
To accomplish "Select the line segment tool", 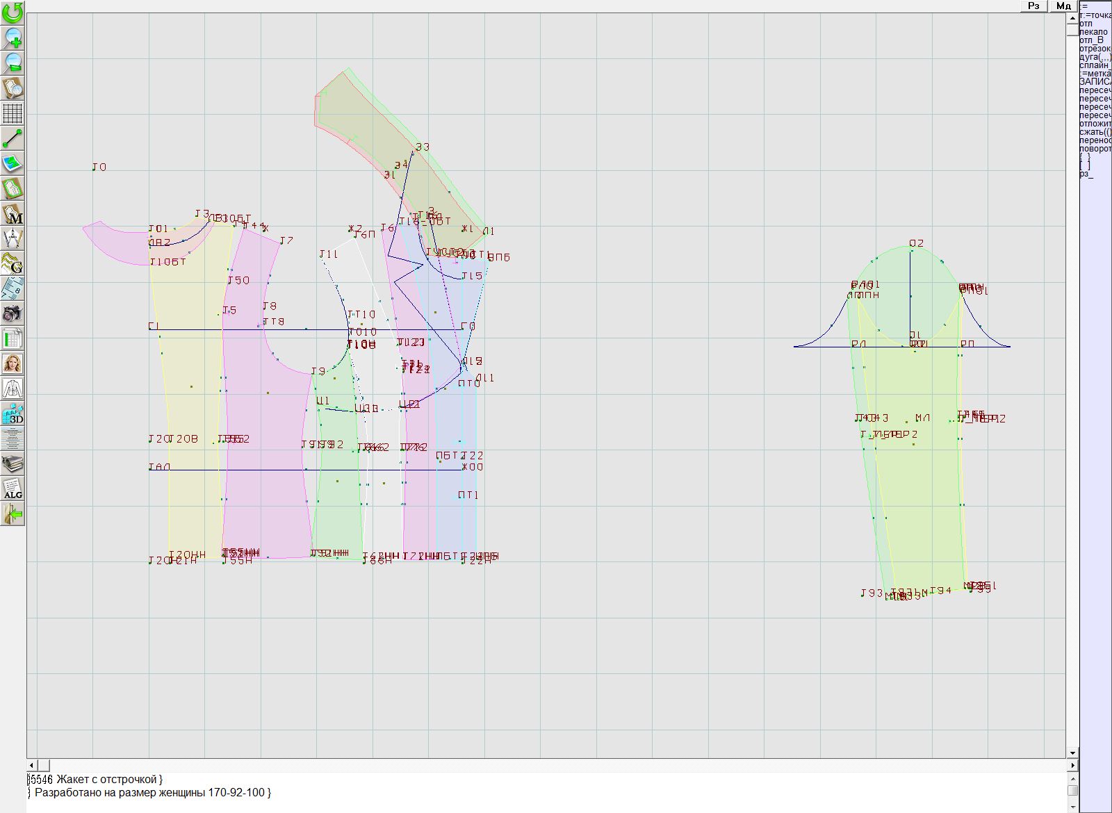I will pyautogui.click(x=13, y=138).
